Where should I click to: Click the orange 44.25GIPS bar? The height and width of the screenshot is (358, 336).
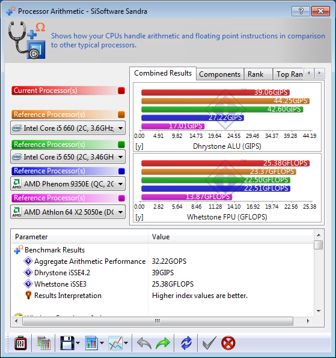click(225, 101)
